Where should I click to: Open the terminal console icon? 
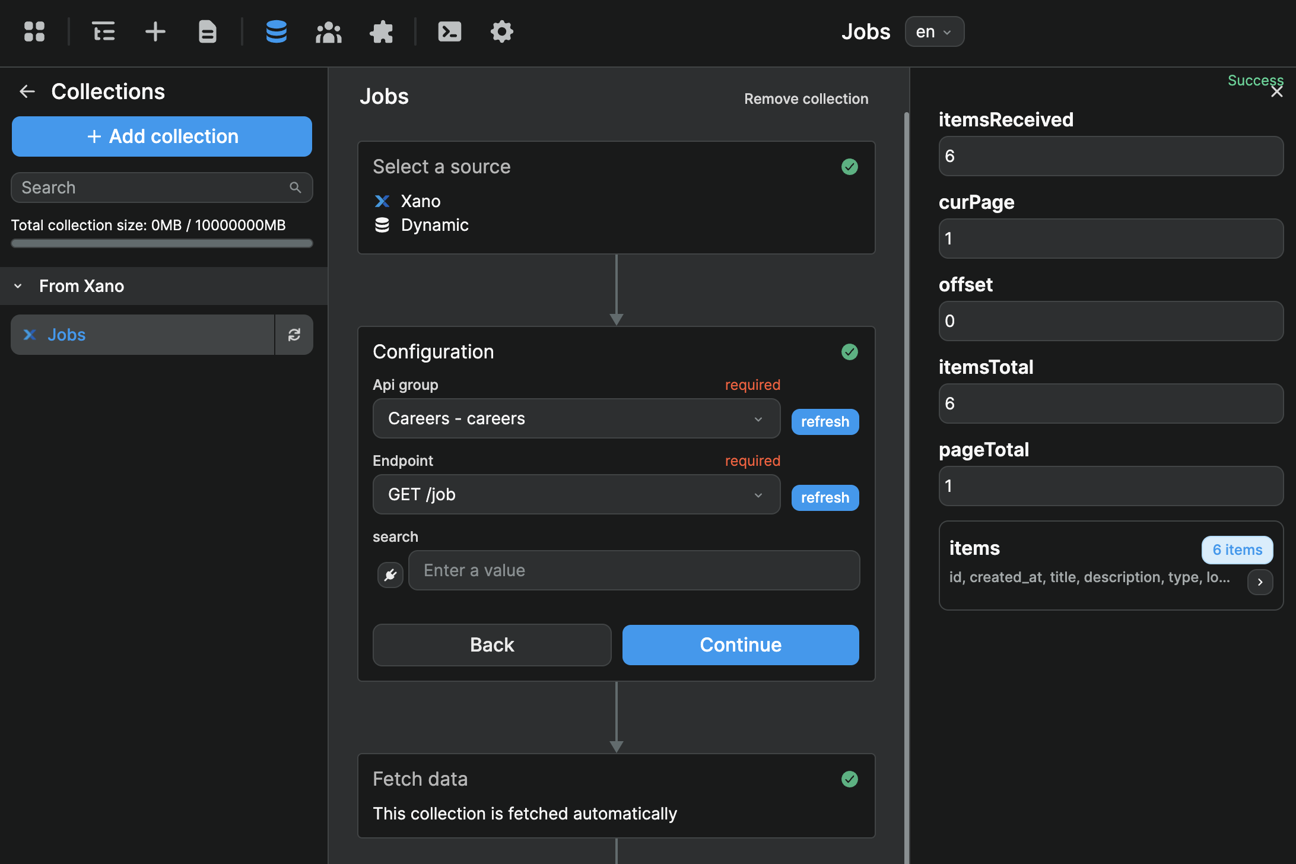pyautogui.click(x=449, y=31)
